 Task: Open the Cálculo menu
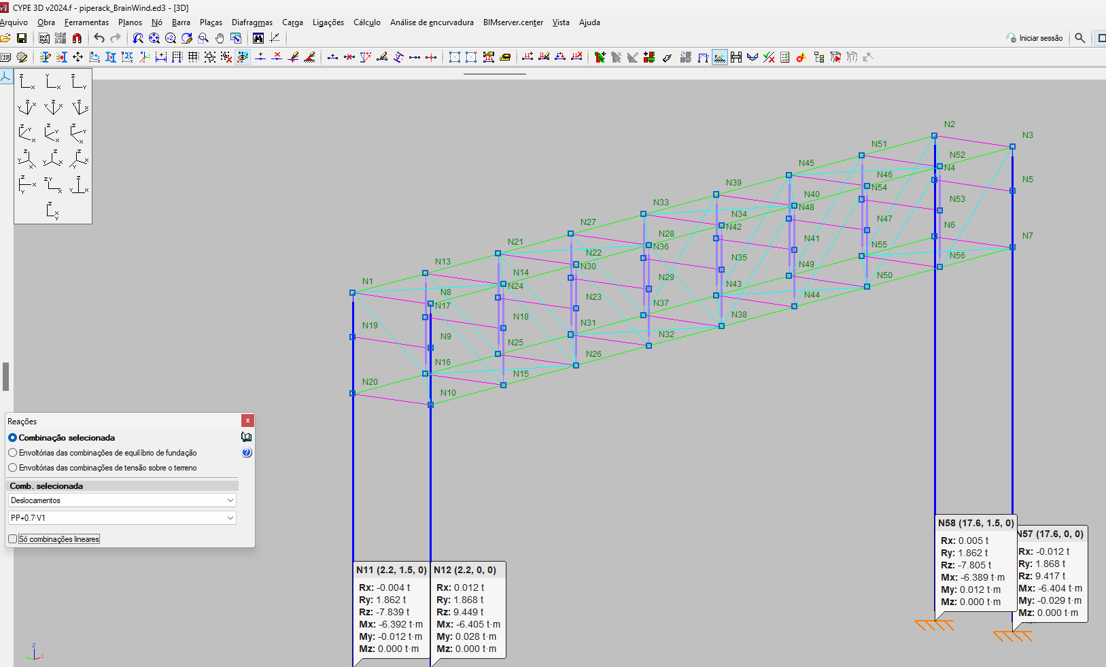367,22
